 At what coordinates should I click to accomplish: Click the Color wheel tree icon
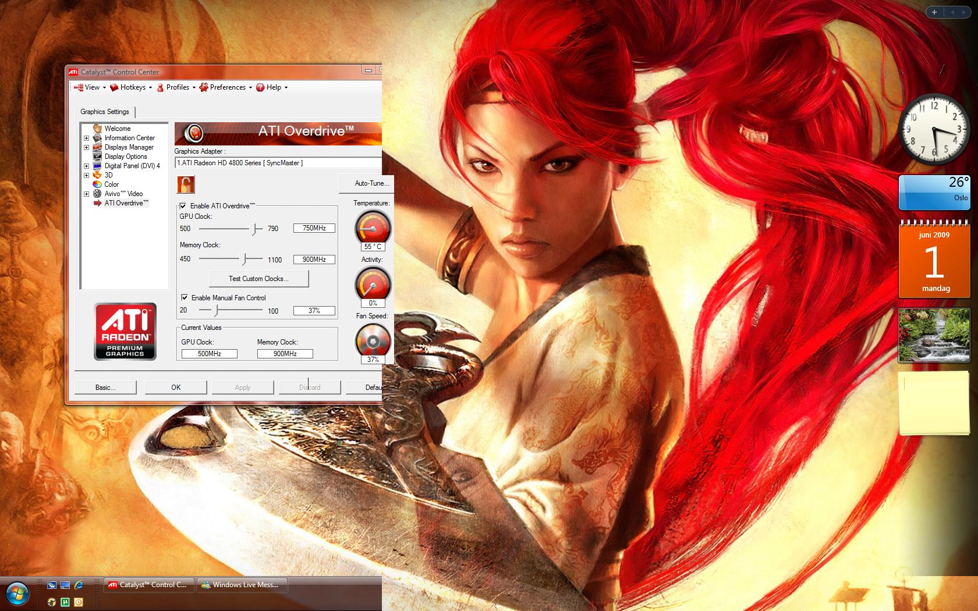point(97,184)
